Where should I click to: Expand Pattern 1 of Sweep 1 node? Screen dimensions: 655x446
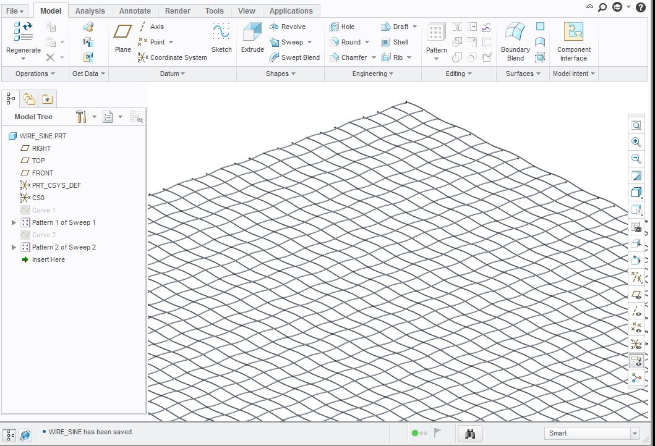(14, 222)
